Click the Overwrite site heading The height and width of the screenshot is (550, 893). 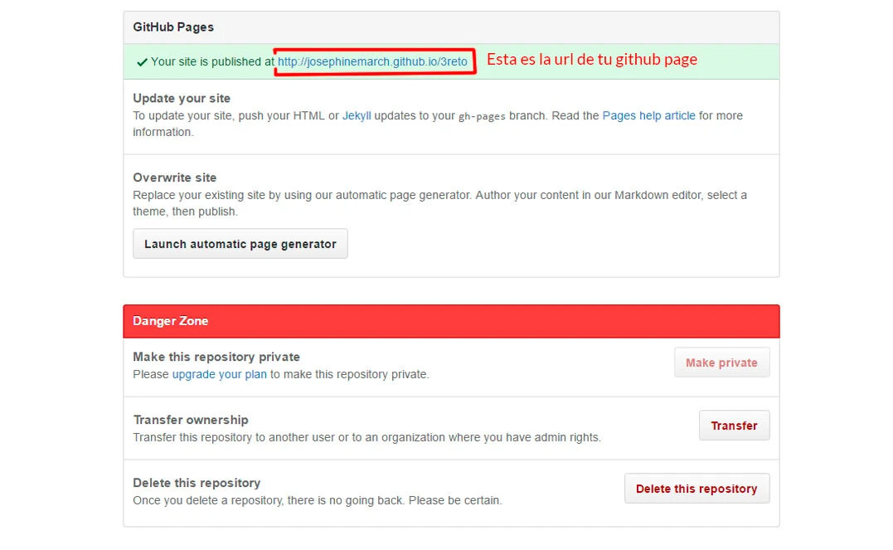(x=175, y=178)
